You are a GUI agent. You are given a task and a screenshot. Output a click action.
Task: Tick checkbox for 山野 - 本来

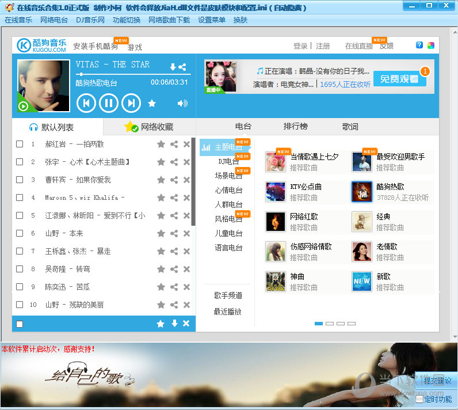tap(20, 233)
